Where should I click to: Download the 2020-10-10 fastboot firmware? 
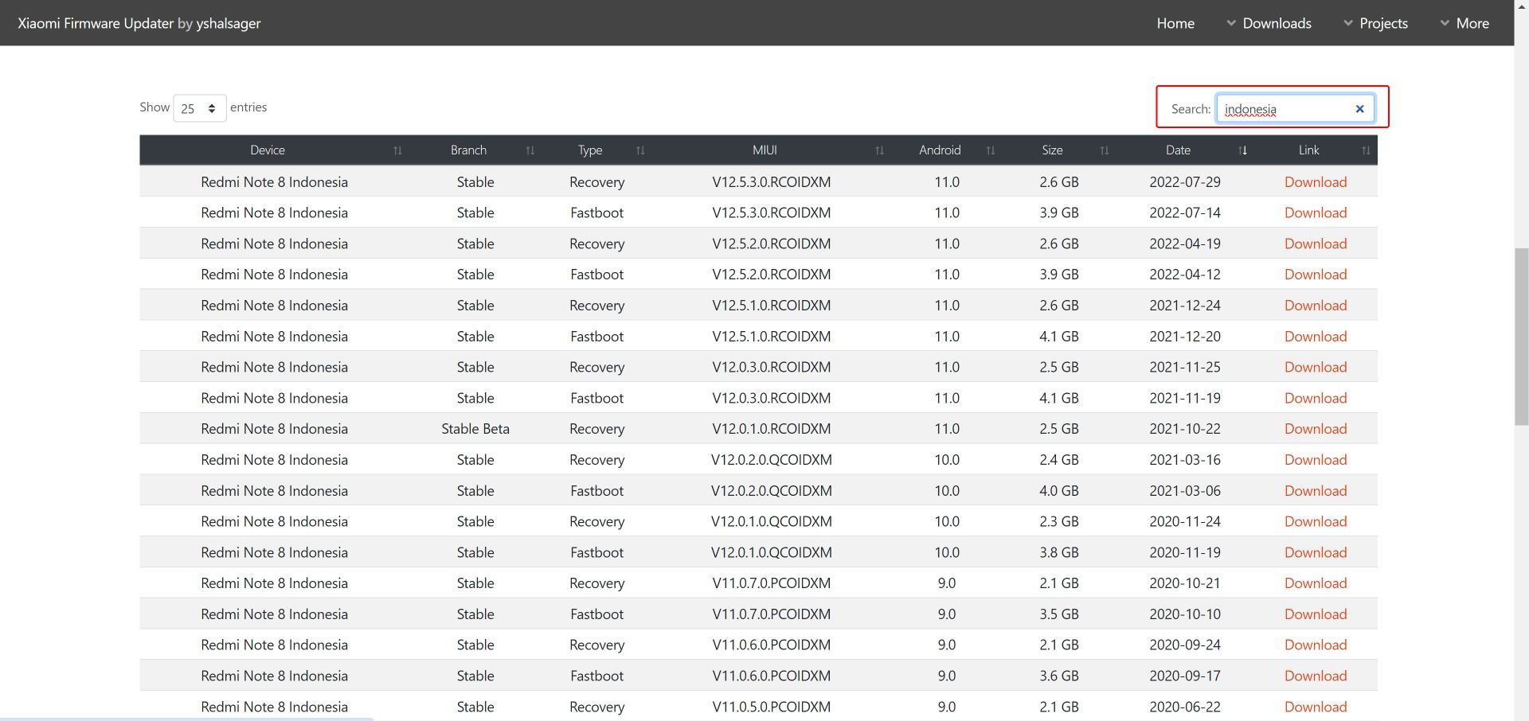pyautogui.click(x=1316, y=614)
